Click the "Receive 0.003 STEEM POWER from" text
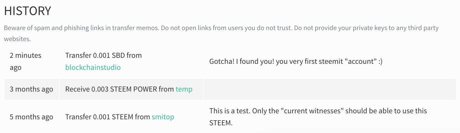 tap(120, 89)
